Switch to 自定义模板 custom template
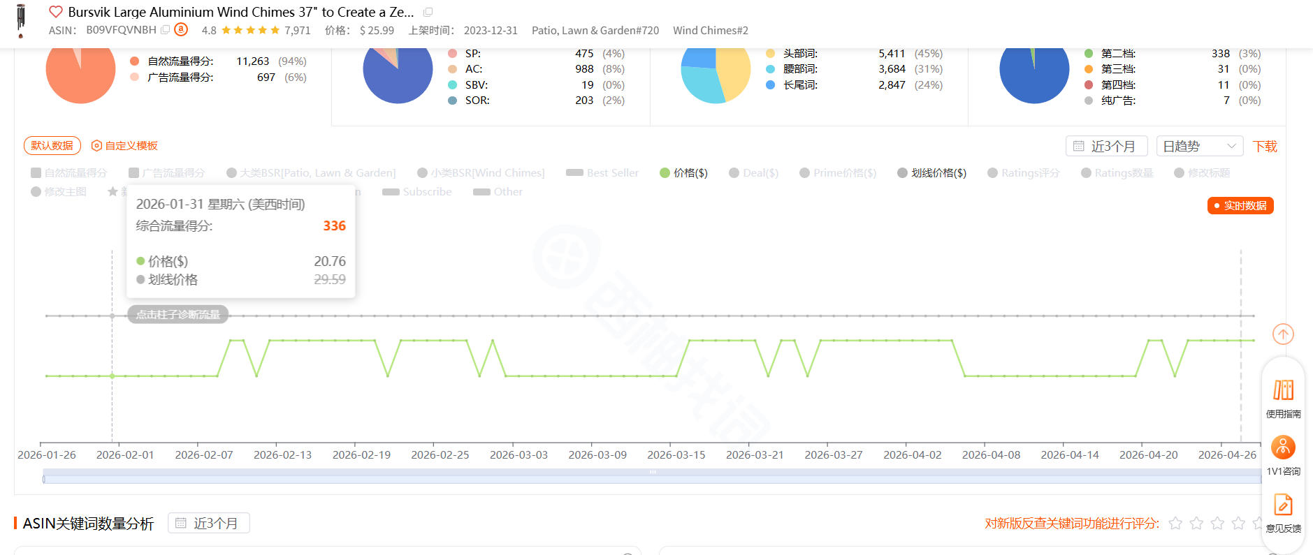 pyautogui.click(x=124, y=145)
